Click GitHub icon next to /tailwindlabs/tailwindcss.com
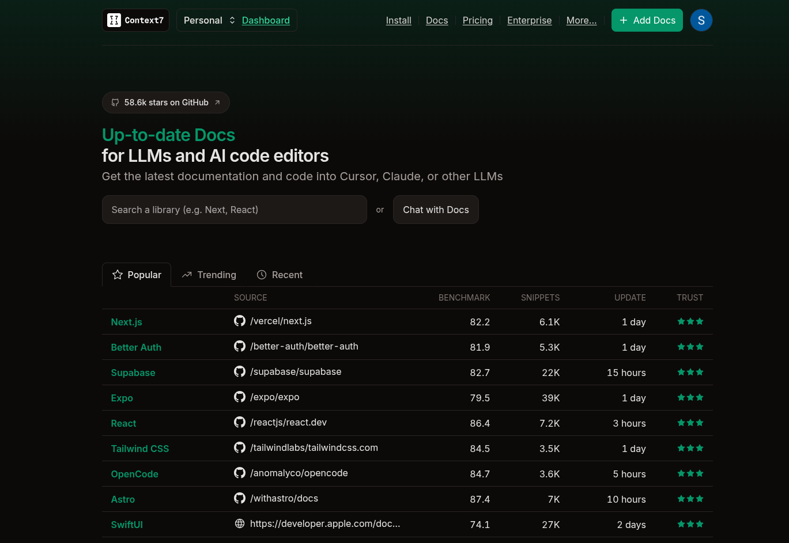This screenshot has width=789, height=543. 240,447
